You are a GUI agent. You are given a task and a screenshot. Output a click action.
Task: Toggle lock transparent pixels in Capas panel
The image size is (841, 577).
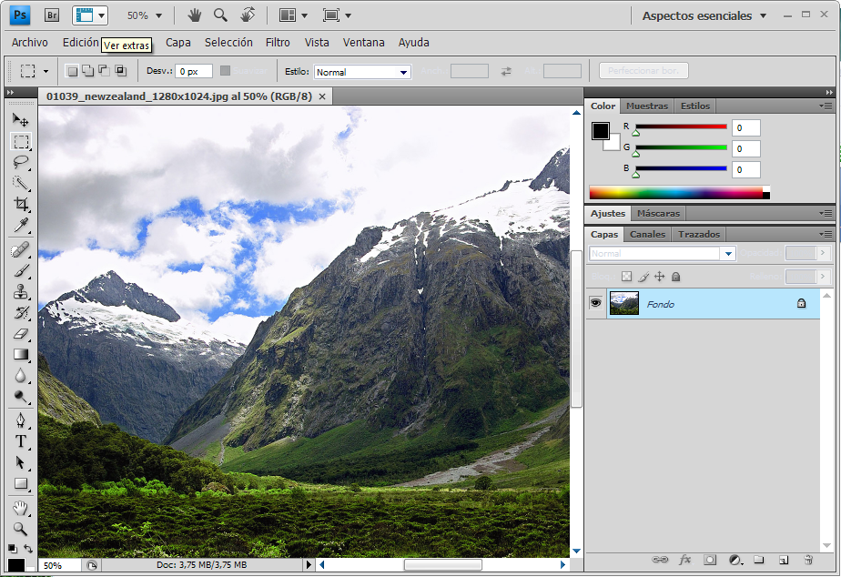pos(626,277)
